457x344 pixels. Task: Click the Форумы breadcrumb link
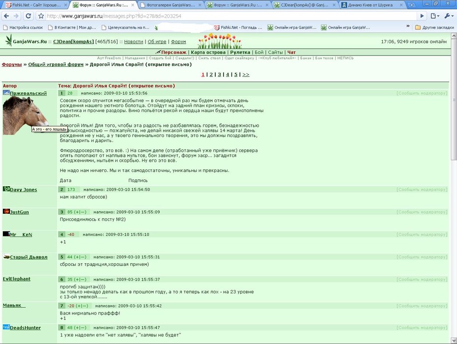click(12, 64)
